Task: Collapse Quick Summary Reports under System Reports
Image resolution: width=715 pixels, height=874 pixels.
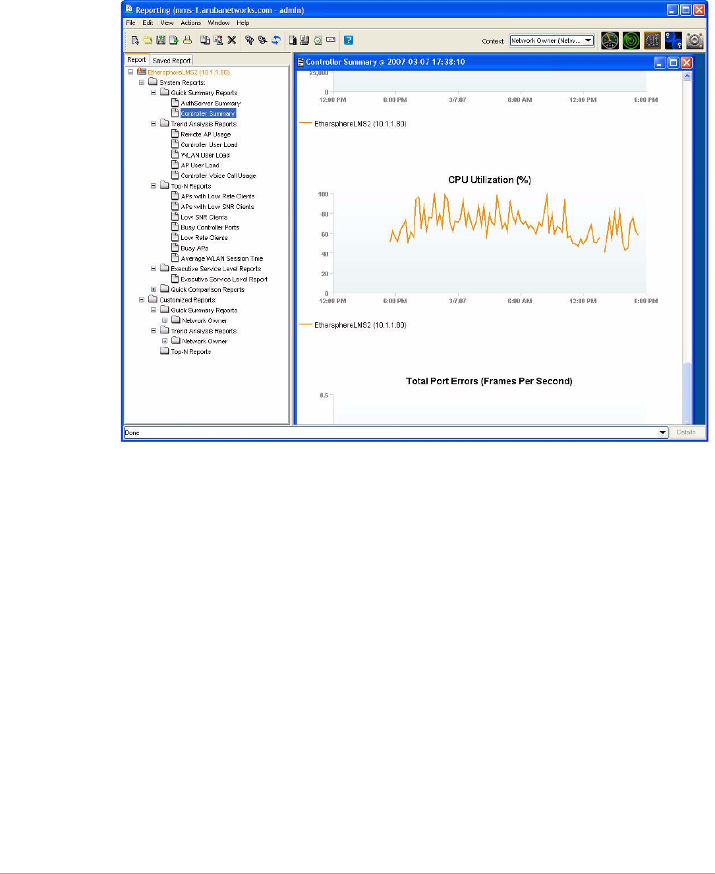Action: pyautogui.click(x=154, y=92)
